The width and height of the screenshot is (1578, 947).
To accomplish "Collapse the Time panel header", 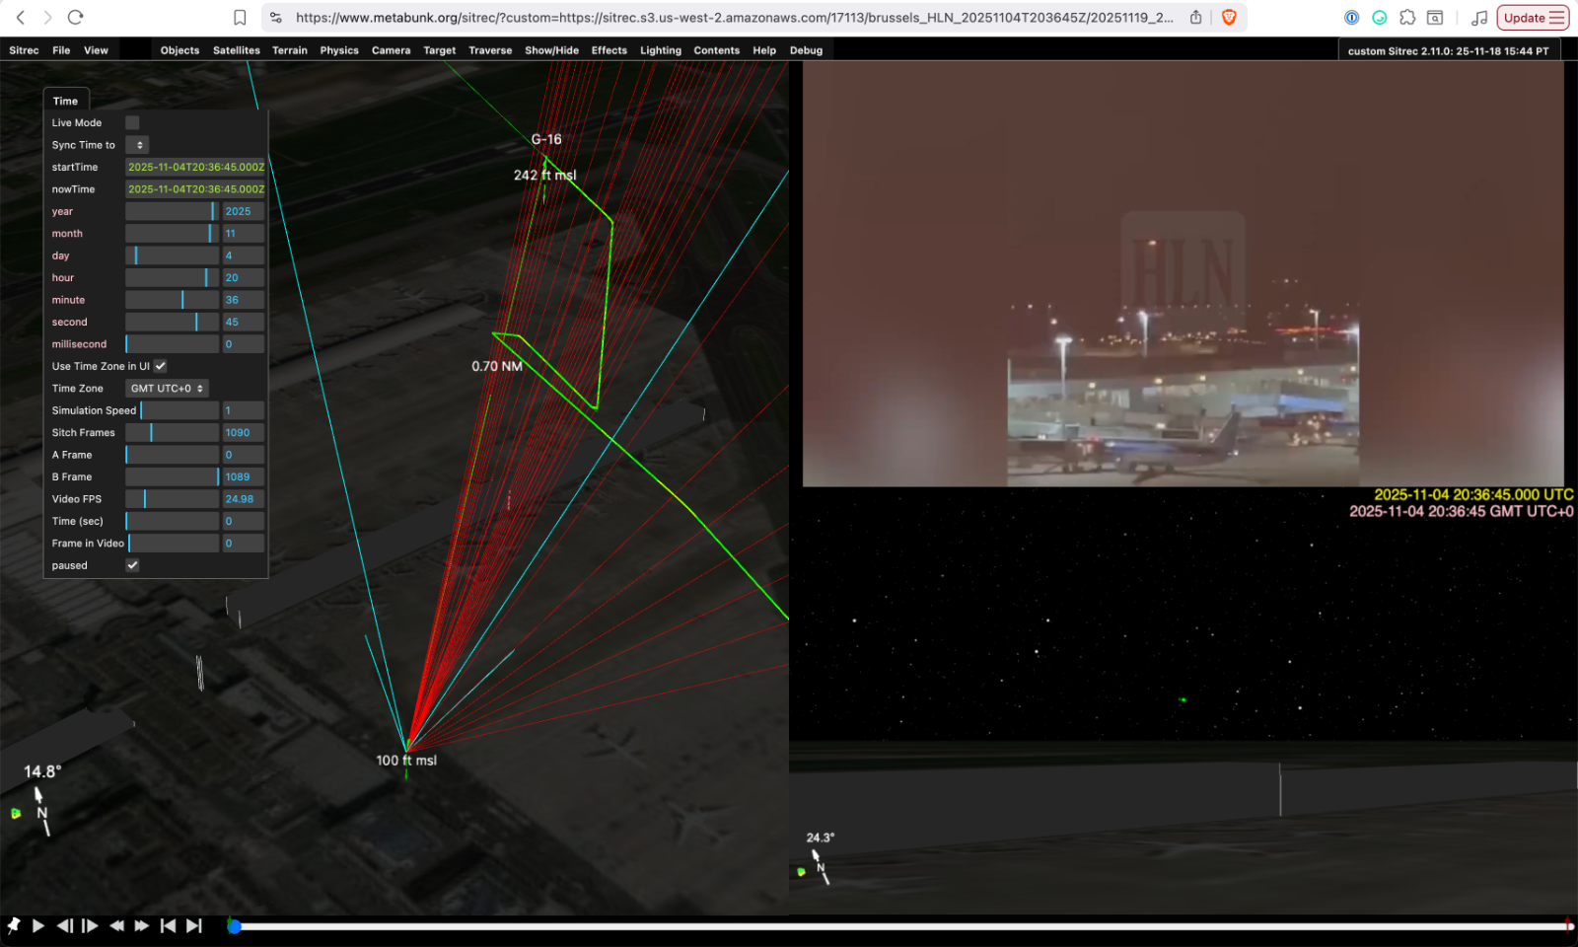I will point(66,101).
